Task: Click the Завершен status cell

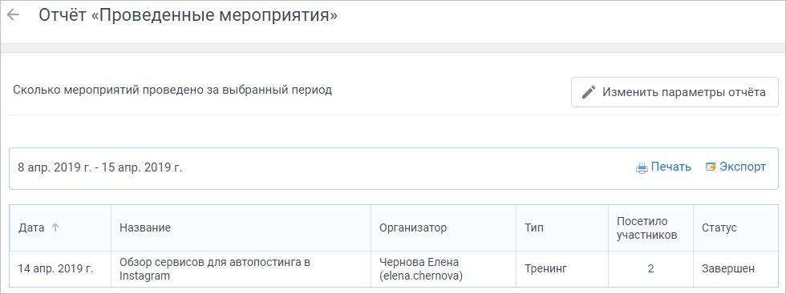Action: 728,268
